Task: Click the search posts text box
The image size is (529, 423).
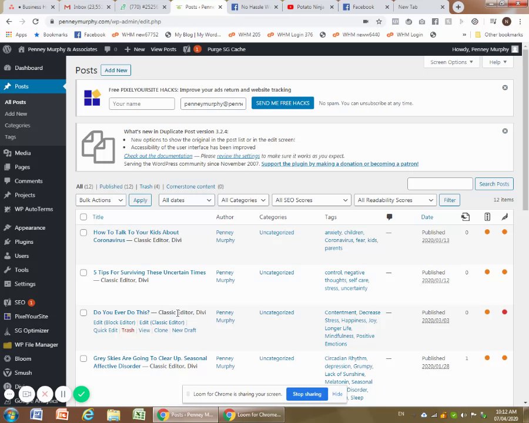Action: 440,184
